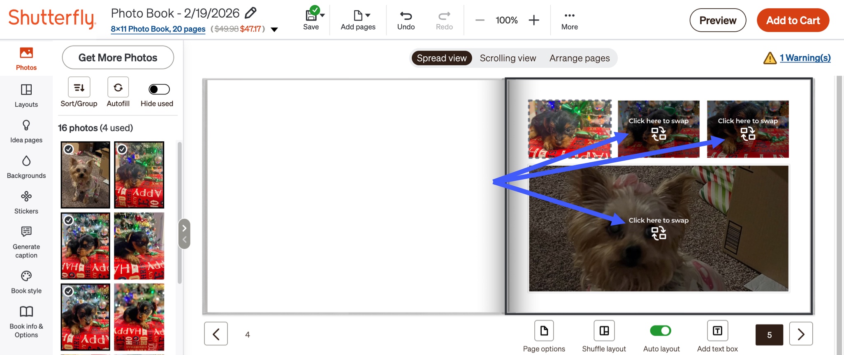Click the warning triangle icon
The height and width of the screenshot is (355, 844).
(770, 58)
